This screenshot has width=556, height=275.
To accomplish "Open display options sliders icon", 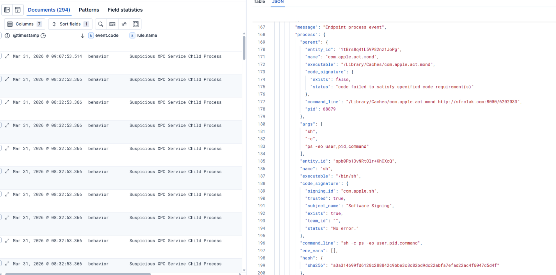I will click(x=124, y=24).
